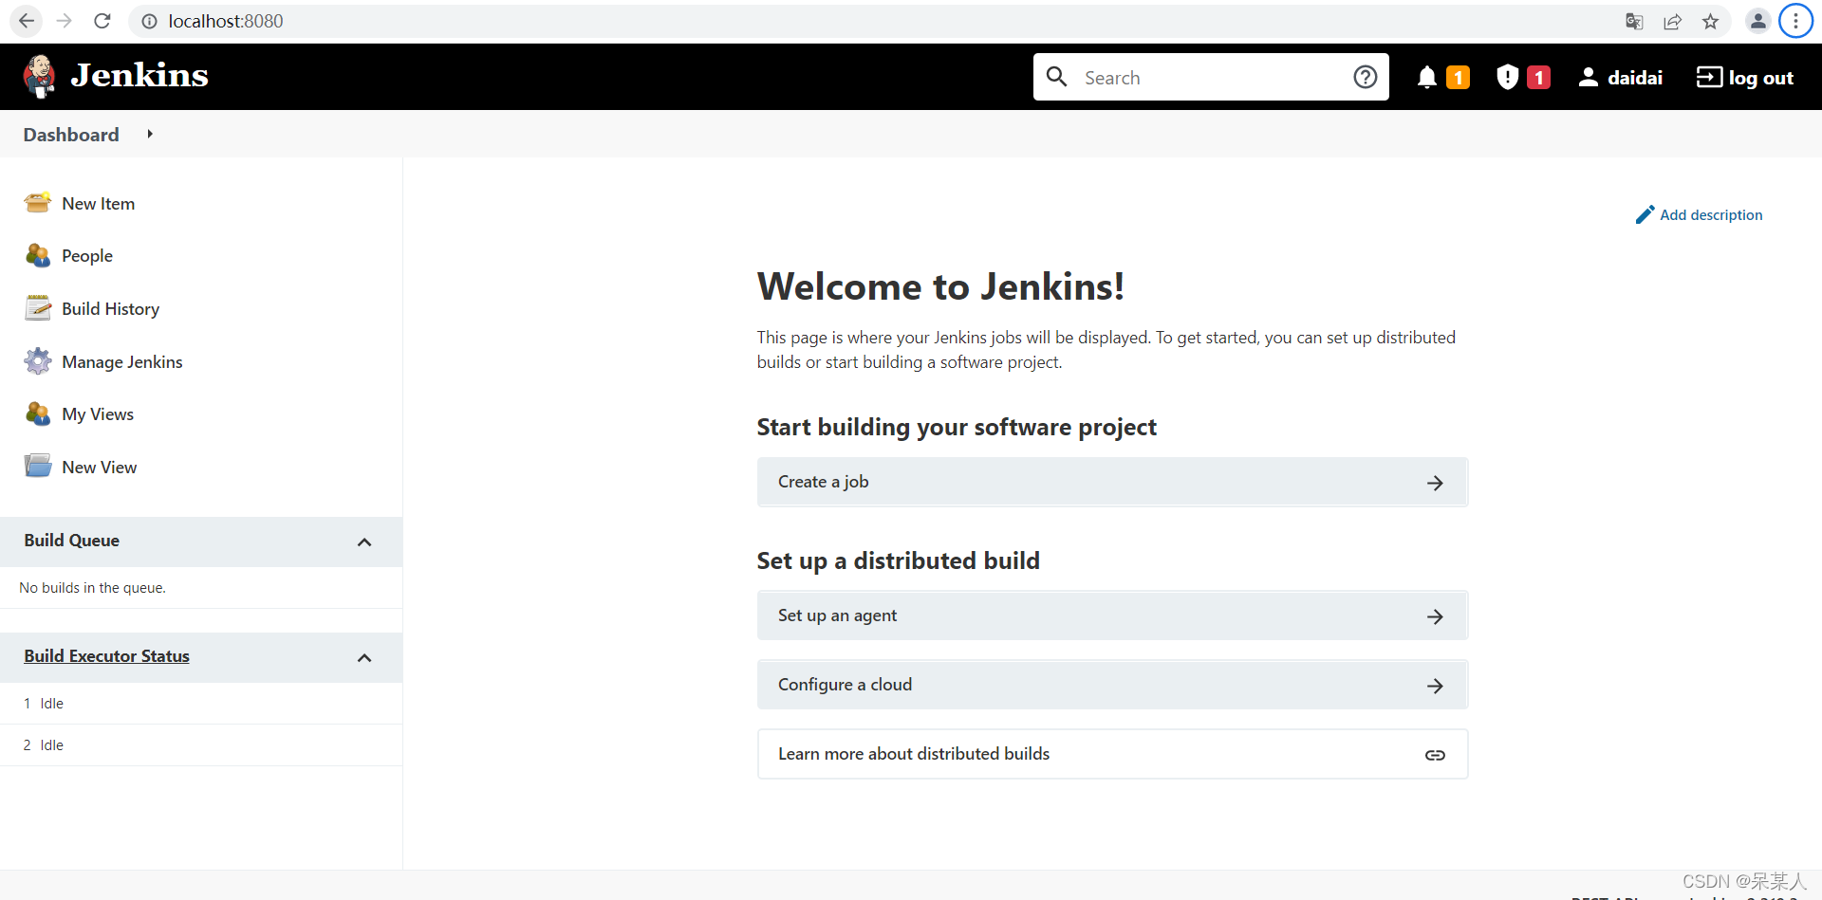The height and width of the screenshot is (900, 1822).
Task: Click executor 1 Idle row
Action: point(201,704)
